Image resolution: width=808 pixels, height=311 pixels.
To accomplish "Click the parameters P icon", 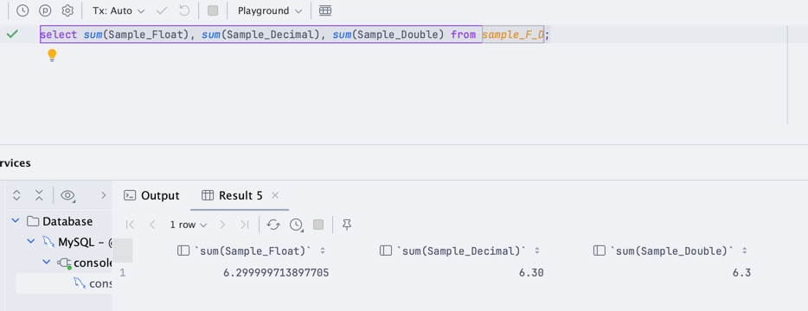I will 45,10.
